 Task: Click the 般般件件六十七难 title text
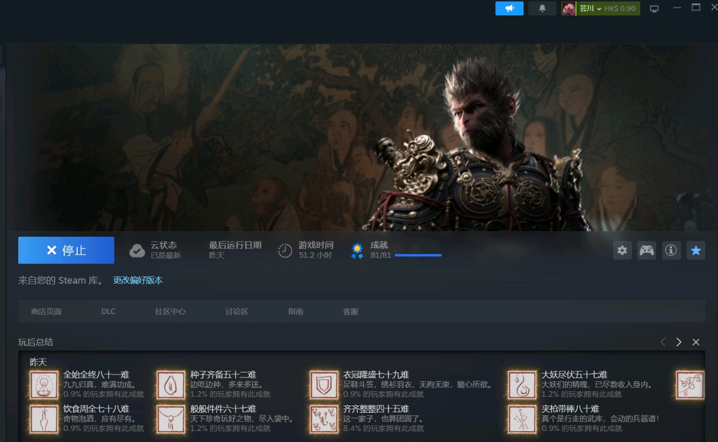click(x=223, y=409)
